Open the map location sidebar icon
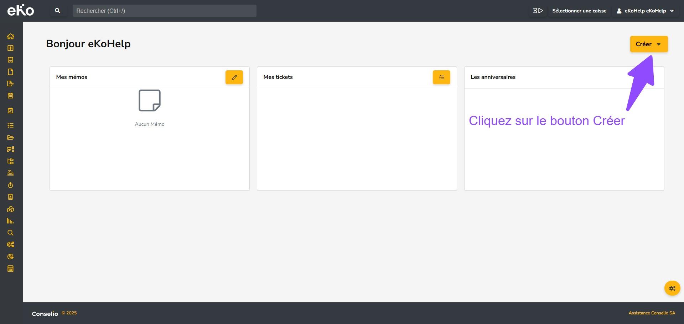 point(10,209)
